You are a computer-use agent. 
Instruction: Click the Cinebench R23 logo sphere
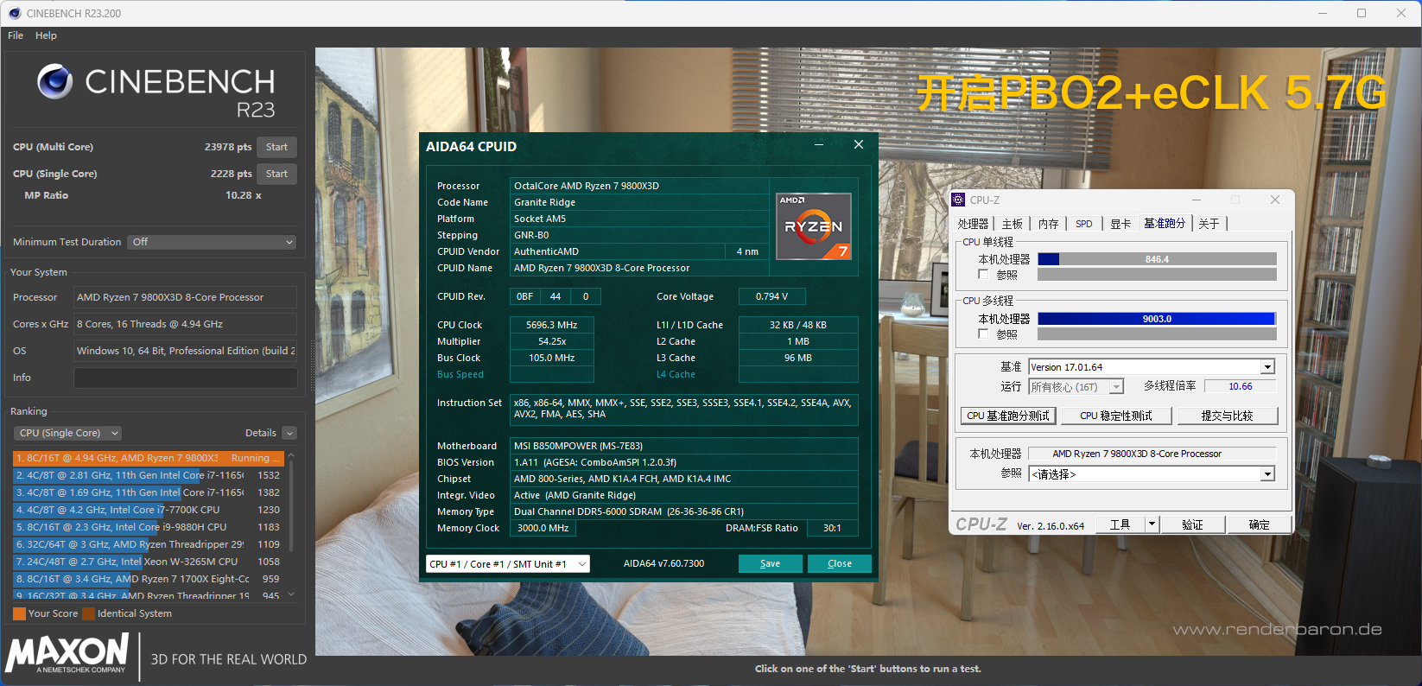coord(54,82)
